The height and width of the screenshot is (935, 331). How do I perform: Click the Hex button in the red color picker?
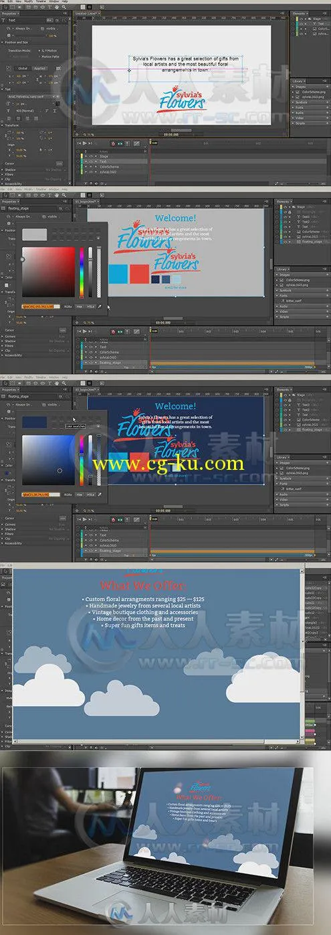[x=79, y=307]
